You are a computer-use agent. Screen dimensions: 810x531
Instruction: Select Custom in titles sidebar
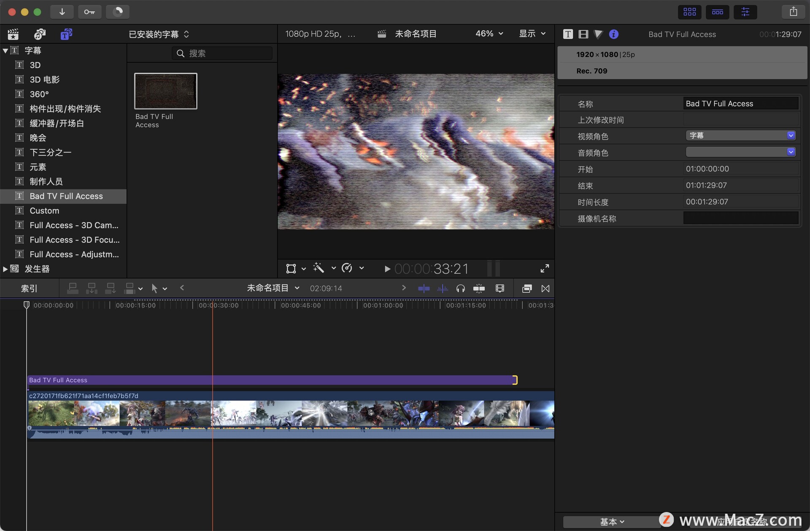point(44,210)
